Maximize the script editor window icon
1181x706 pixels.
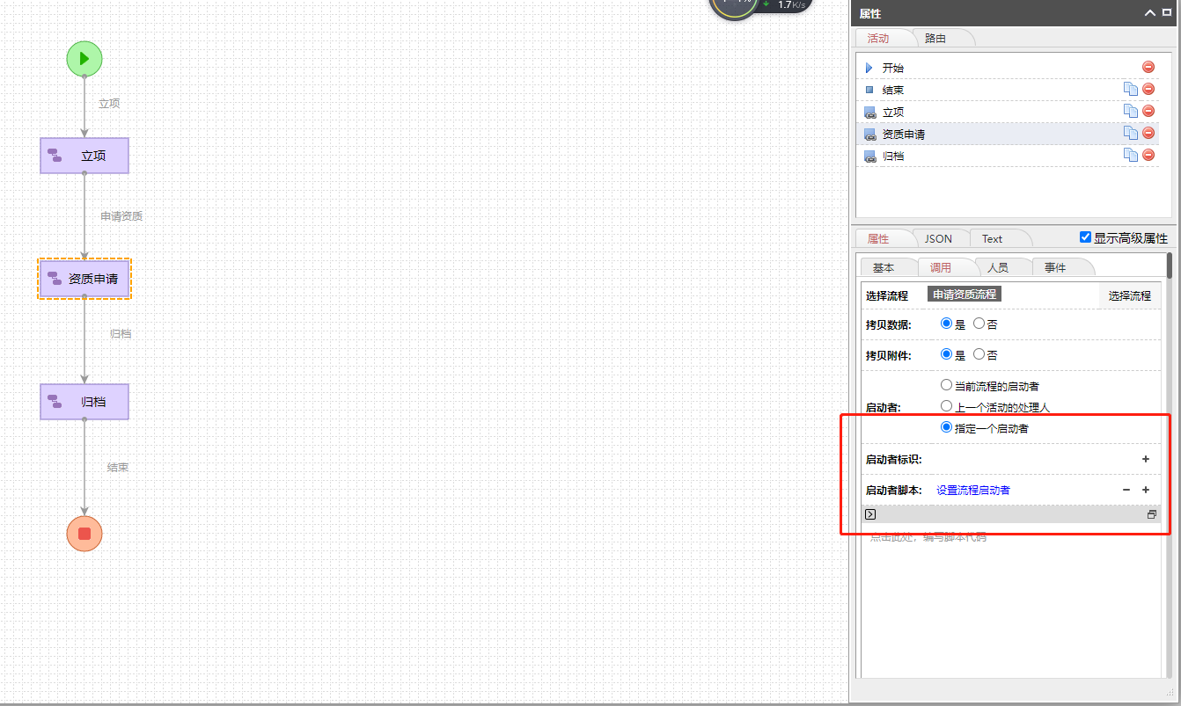(x=1152, y=514)
